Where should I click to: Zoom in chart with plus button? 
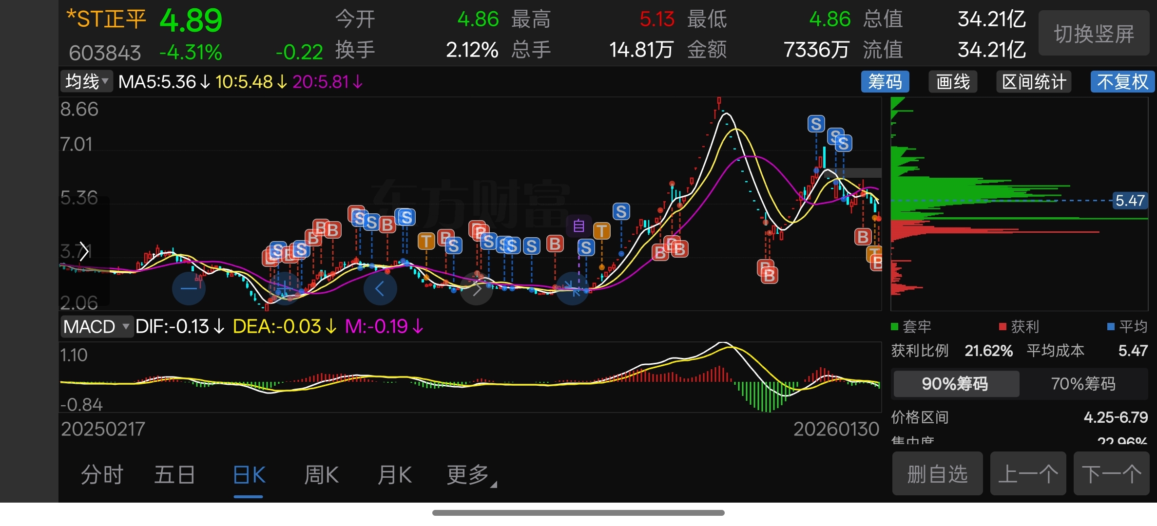[285, 288]
